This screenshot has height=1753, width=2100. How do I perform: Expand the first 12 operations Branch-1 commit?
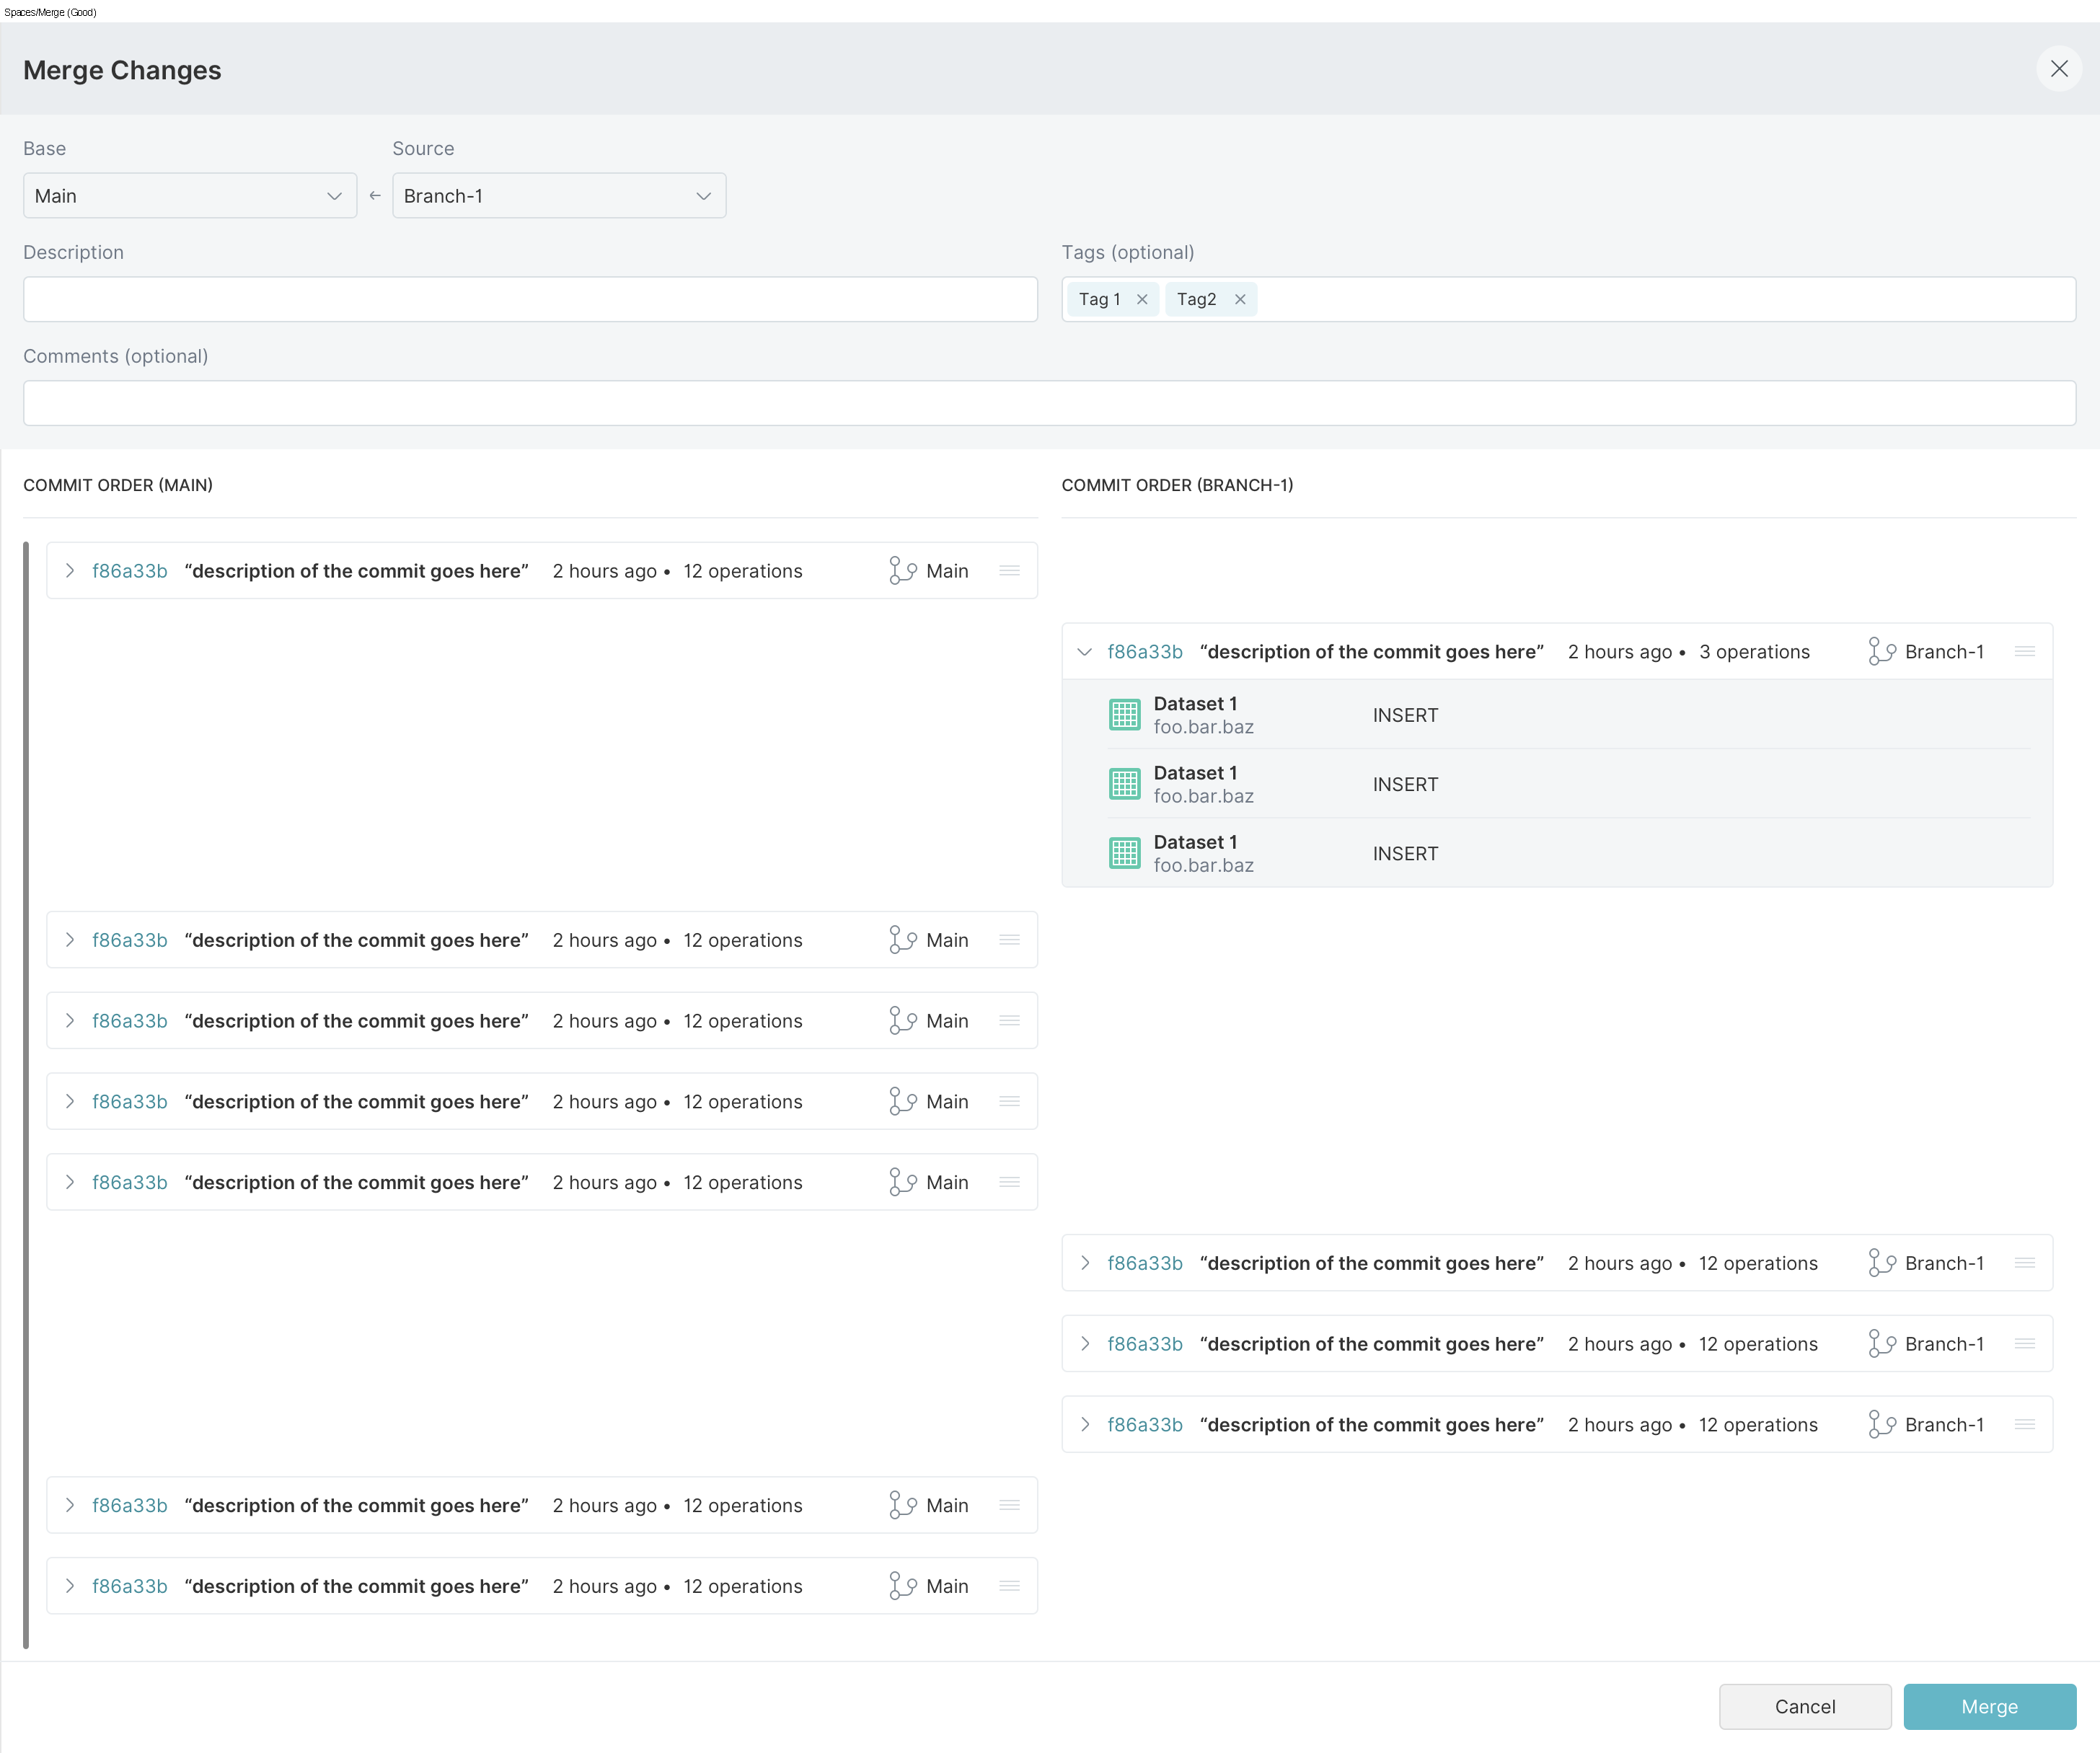click(1084, 1263)
